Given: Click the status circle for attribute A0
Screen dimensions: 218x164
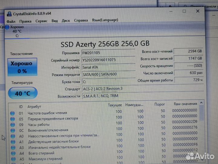Looking at the screenshot, I should click(x=13, y=136).
